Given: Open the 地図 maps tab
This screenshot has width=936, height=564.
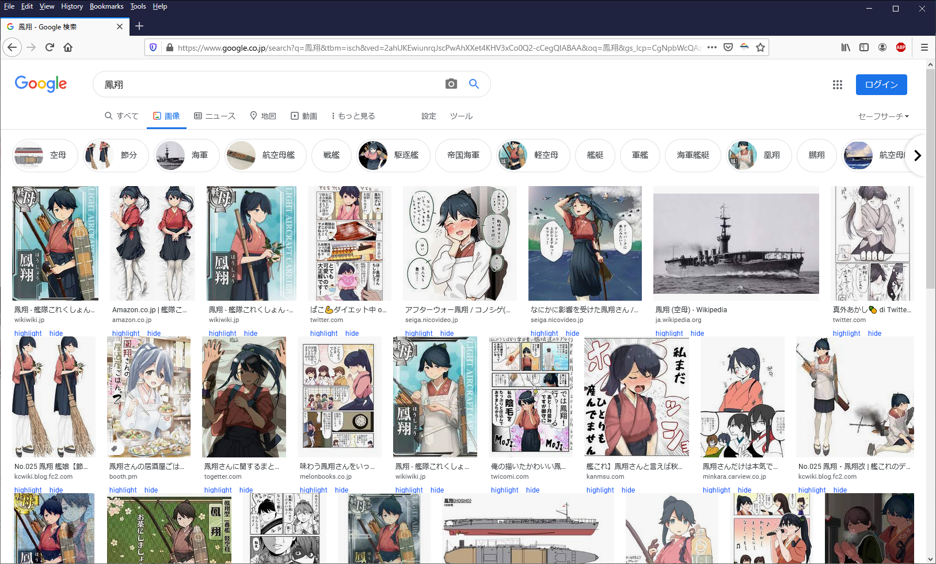Looking at the screenshot, I should tap(263, 116).
